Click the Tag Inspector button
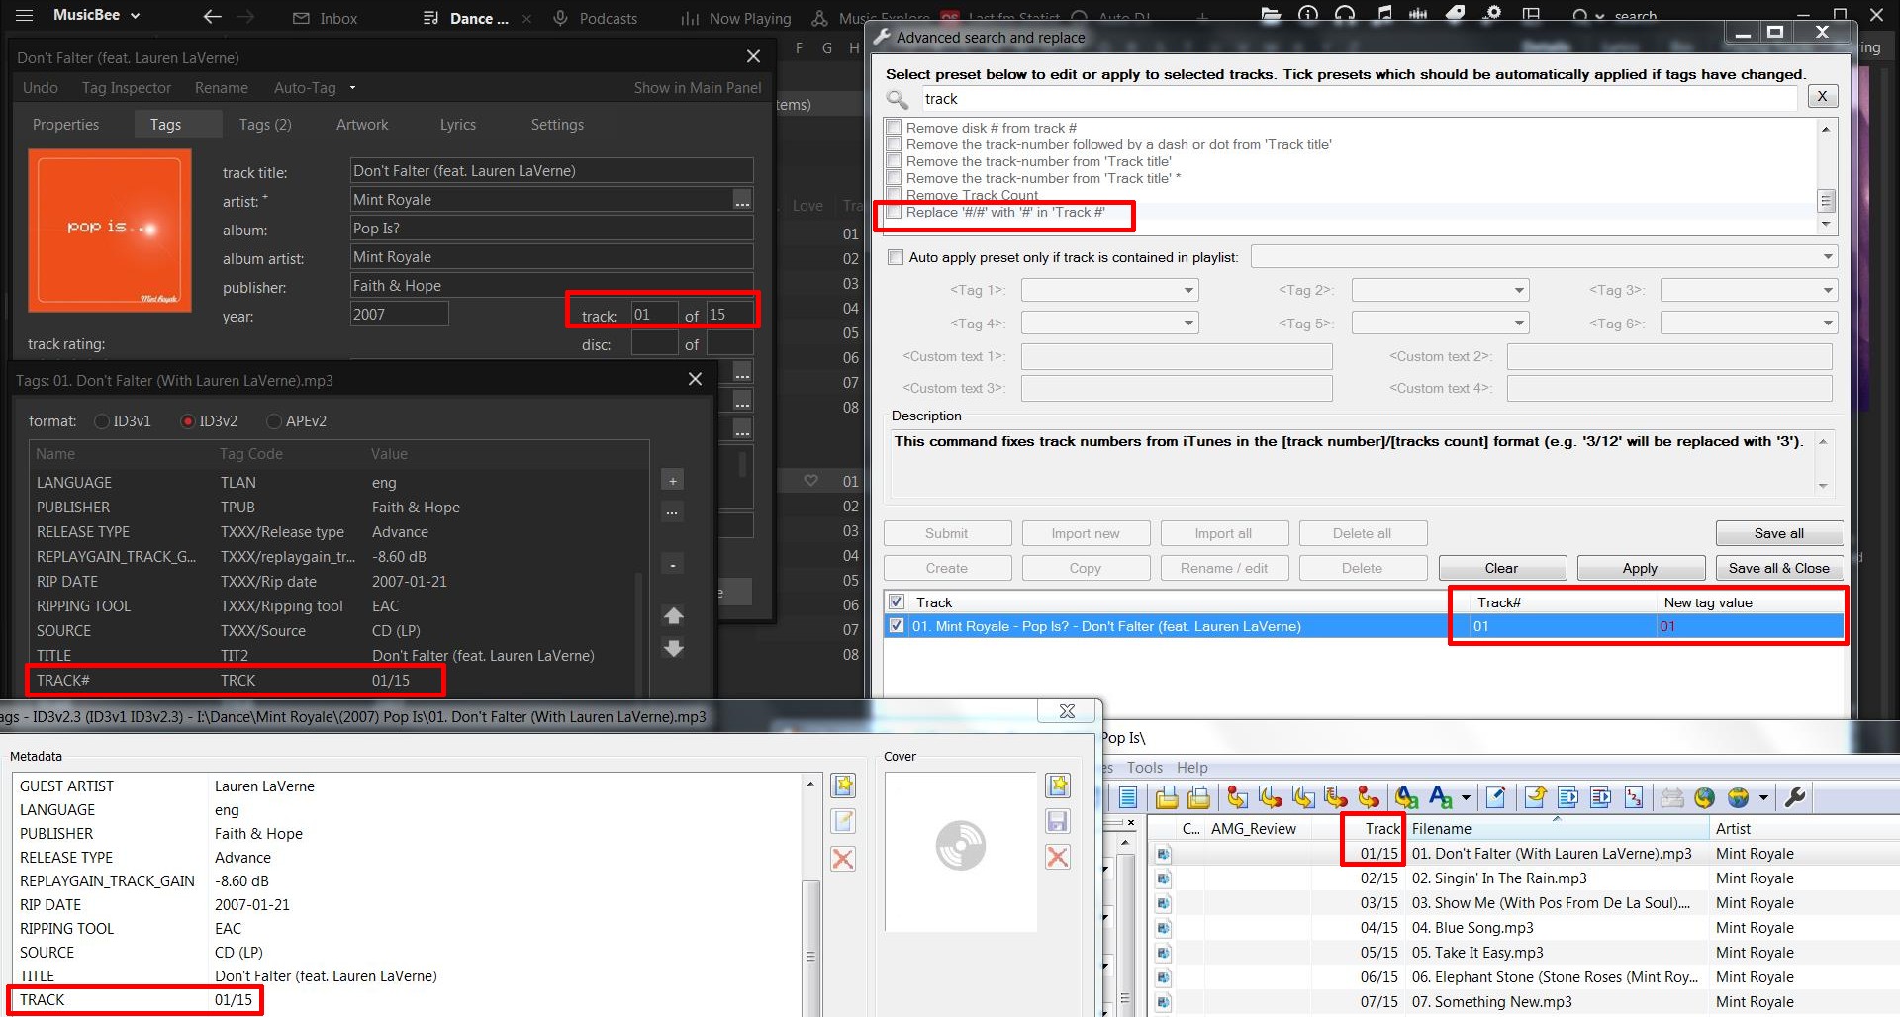The image size is (1900, 1017). pos(127,88)
